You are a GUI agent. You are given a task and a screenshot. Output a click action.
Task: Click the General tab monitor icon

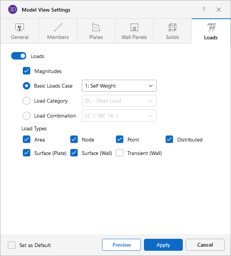19,27
